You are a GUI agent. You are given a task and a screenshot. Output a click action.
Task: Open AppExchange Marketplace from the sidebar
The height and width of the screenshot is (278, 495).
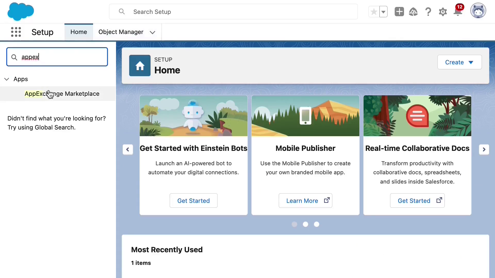click(62, 94)
